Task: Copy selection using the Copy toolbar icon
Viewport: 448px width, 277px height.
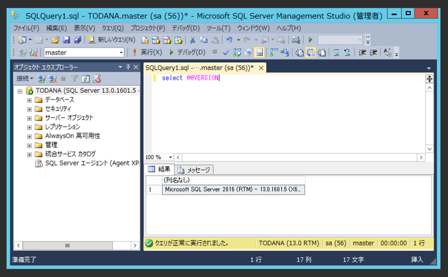Action: 204,40
